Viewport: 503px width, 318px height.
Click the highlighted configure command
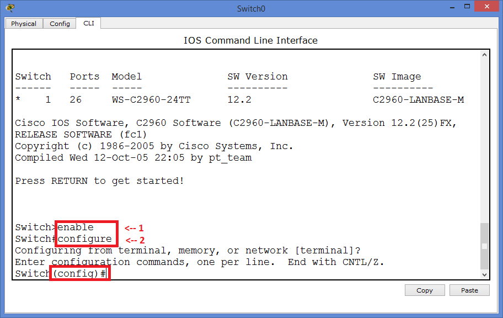85,240
